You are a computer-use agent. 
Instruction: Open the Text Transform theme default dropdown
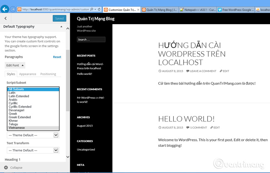pyautogui.click(x=33, y=150)
